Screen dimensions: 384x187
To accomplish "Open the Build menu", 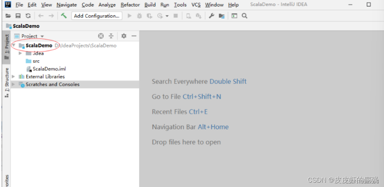I will coord(150,5).
